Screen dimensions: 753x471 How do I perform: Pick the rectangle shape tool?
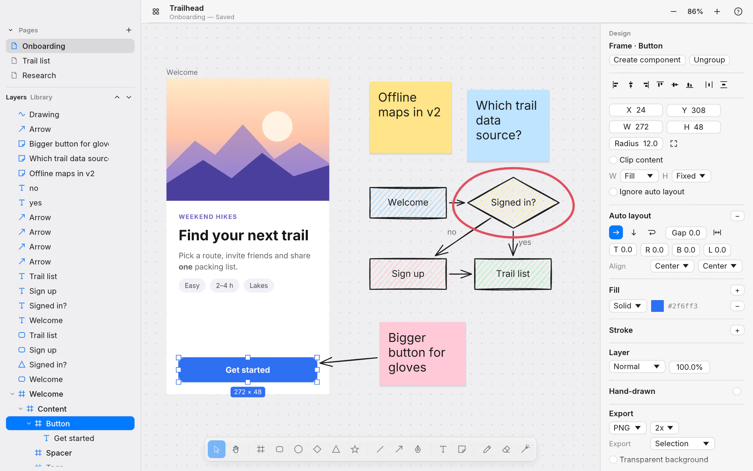[x=280, y=449]
